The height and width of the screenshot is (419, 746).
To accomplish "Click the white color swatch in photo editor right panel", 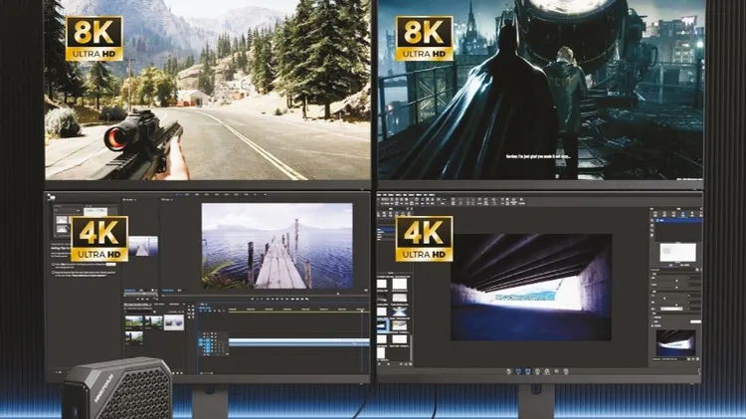I will [x=695, y=321].
